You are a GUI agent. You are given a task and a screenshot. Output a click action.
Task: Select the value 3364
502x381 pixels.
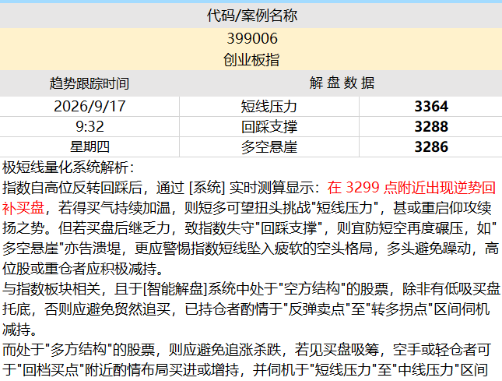coord(430,107)
